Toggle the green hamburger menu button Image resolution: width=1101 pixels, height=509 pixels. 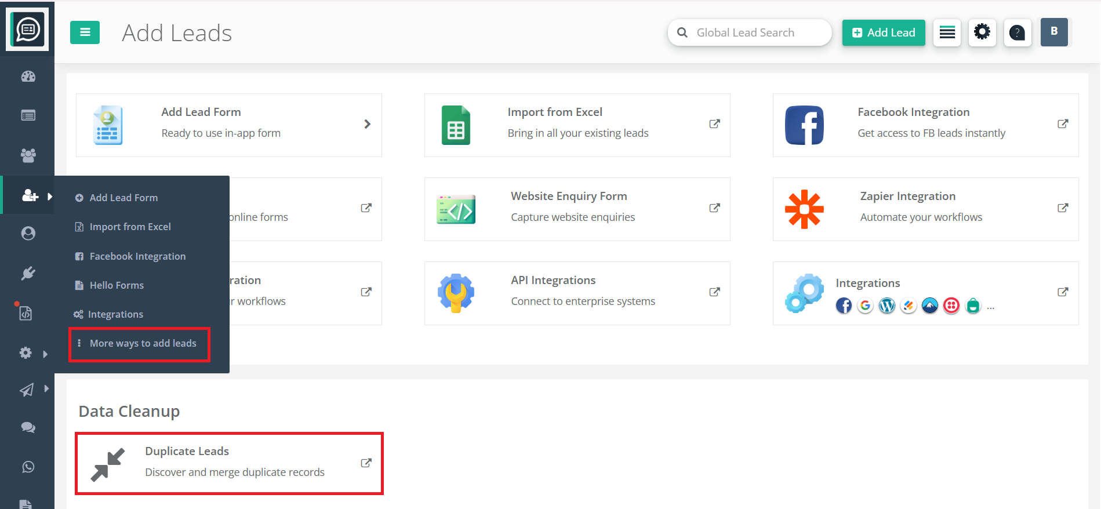click(x=85, y=32)
